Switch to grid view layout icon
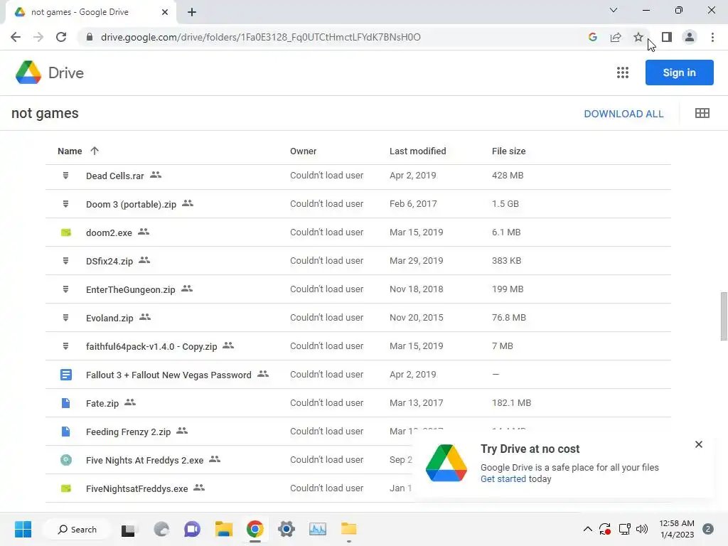Screen dimensions: 728x546 tap(702, 113)
